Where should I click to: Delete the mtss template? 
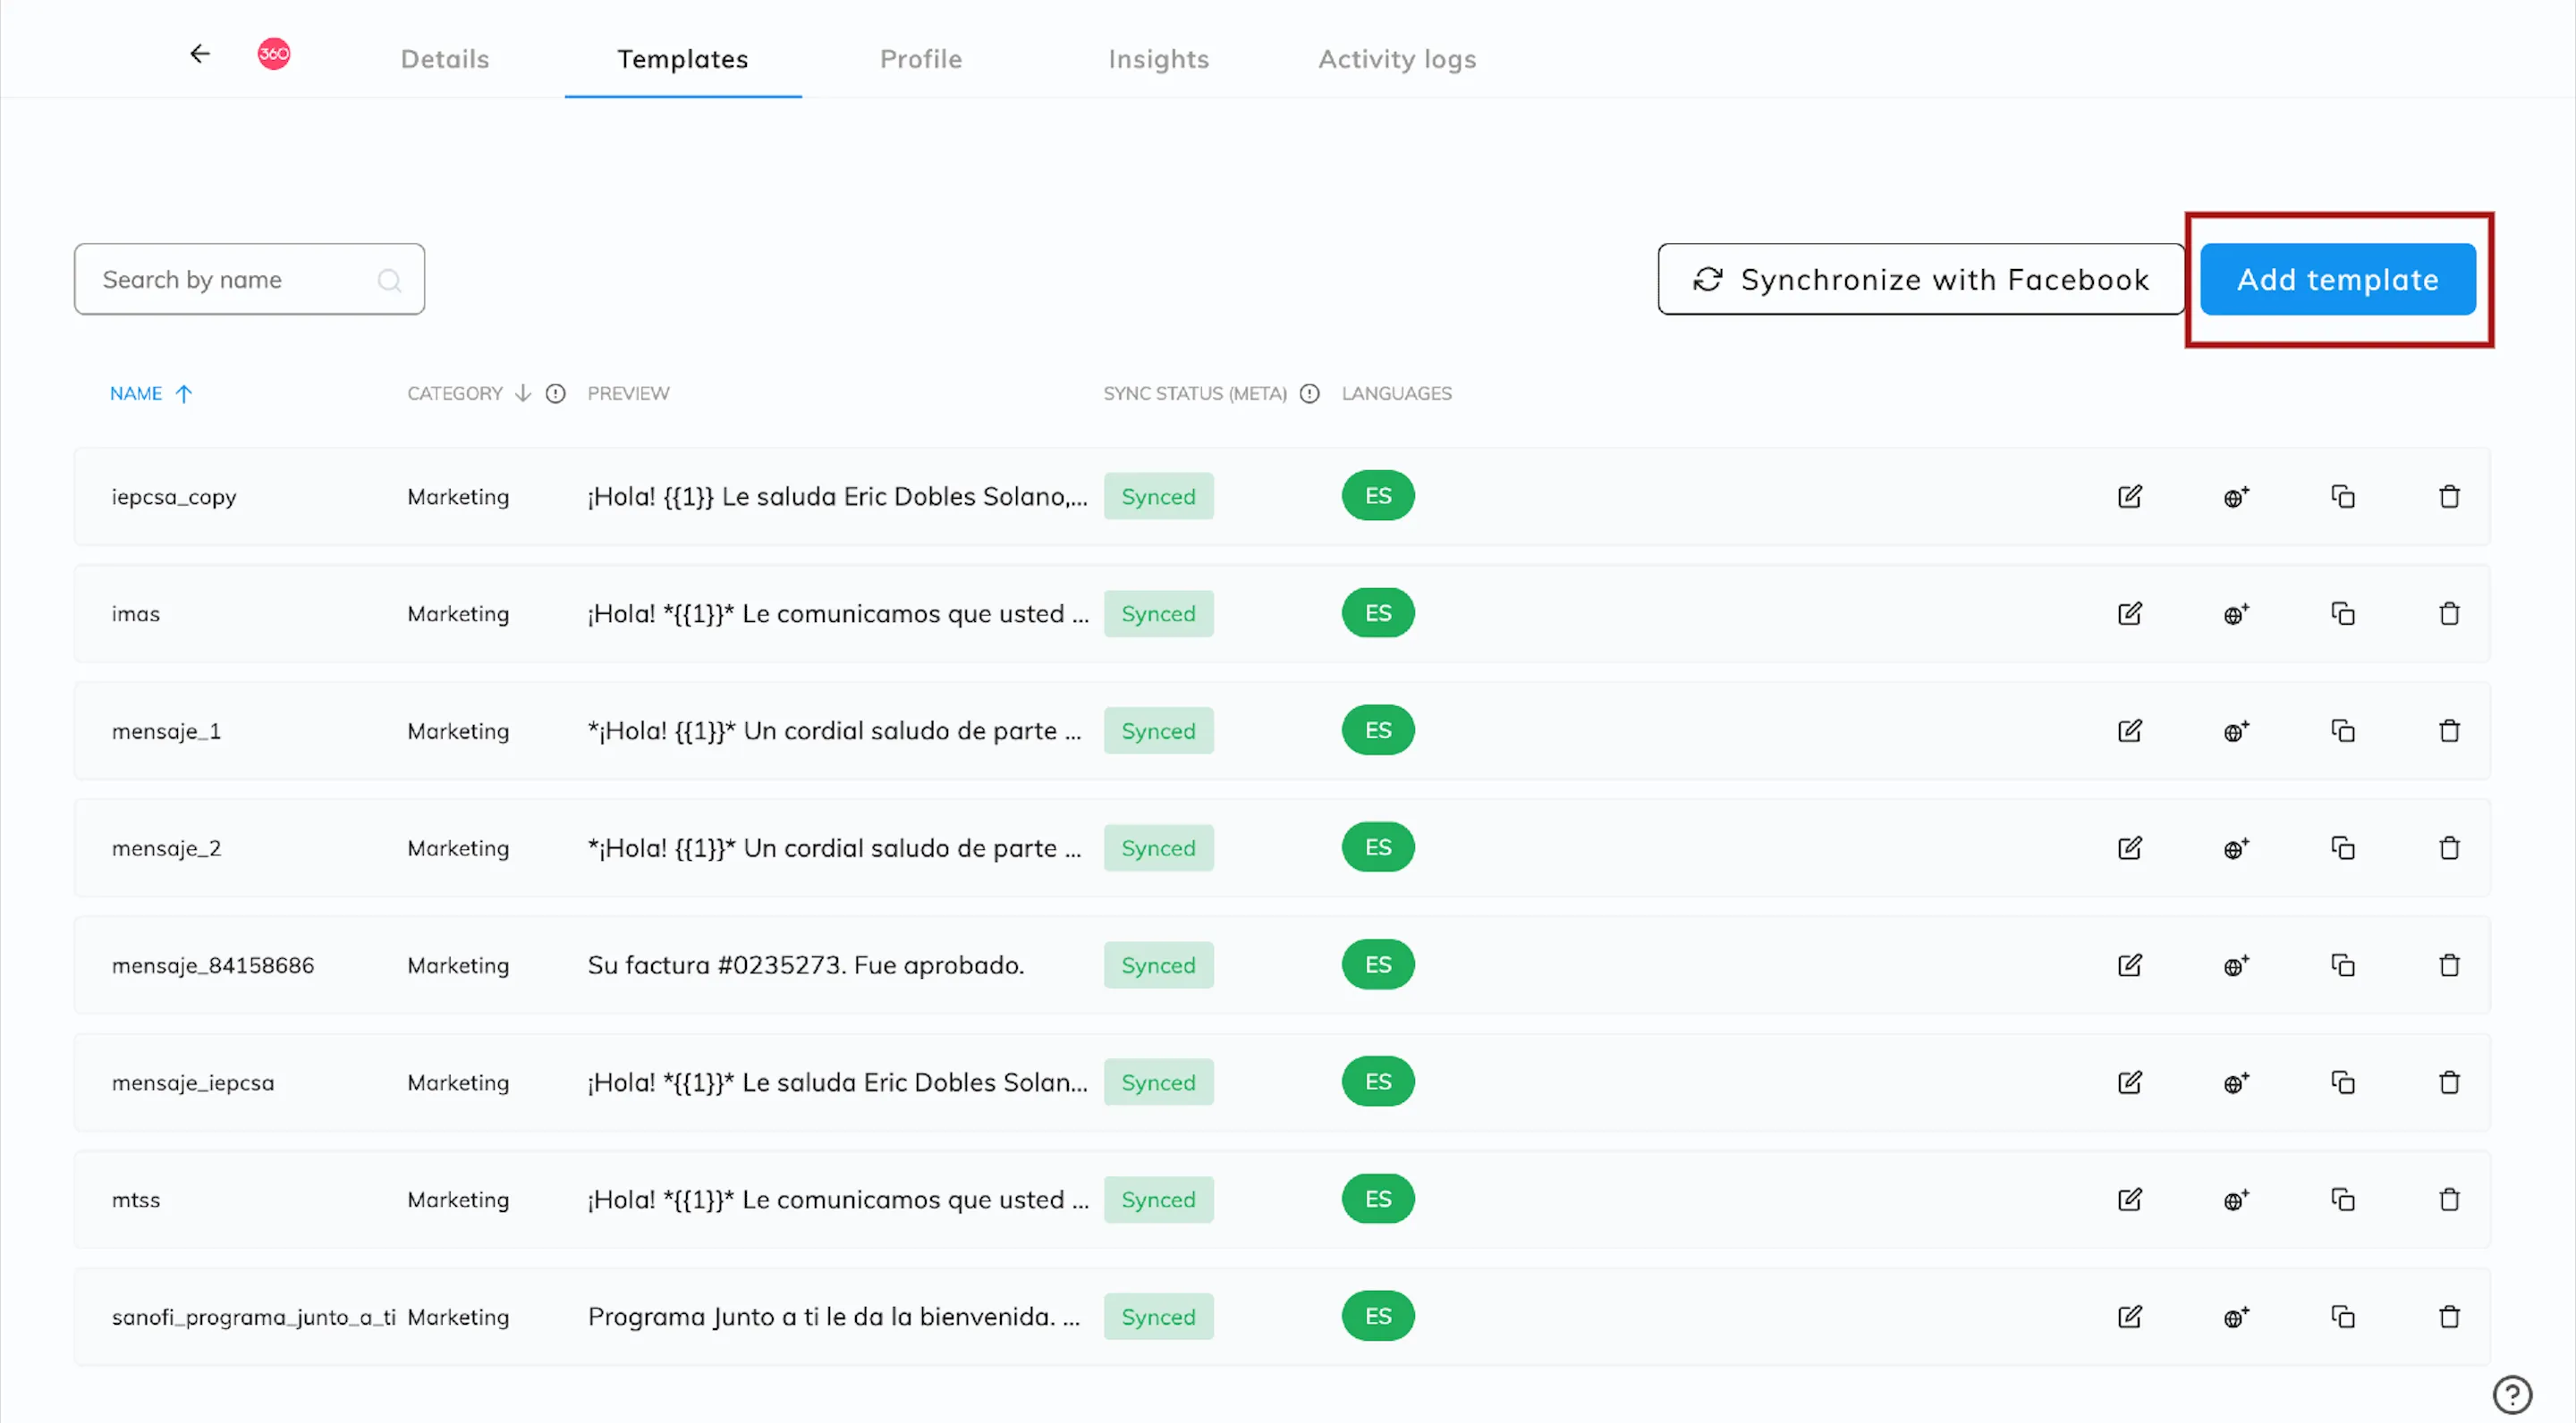2449,1200
